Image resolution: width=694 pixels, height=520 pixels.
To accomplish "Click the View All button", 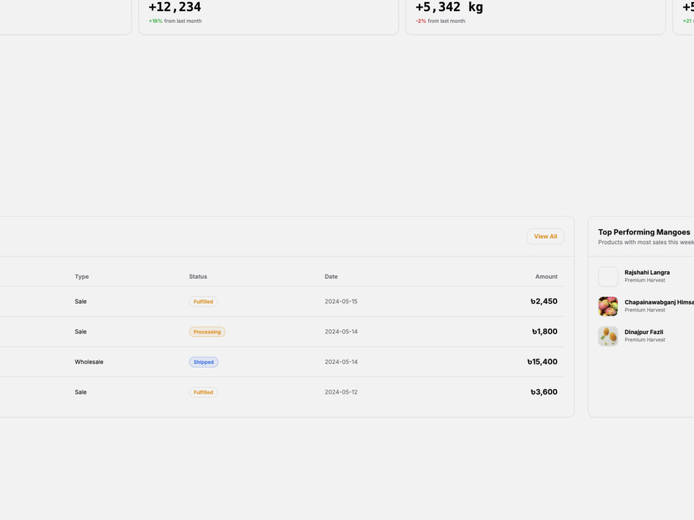I will (545, 236).
